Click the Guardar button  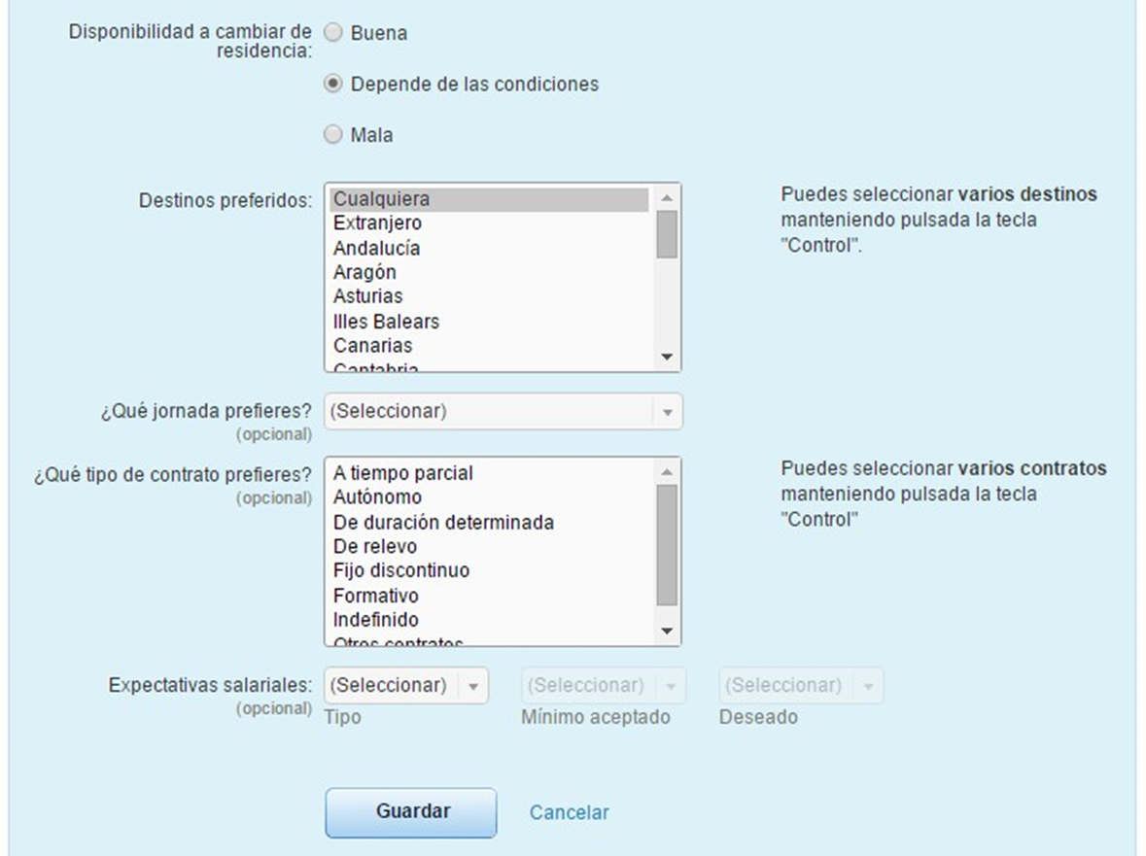pos(410,811)
